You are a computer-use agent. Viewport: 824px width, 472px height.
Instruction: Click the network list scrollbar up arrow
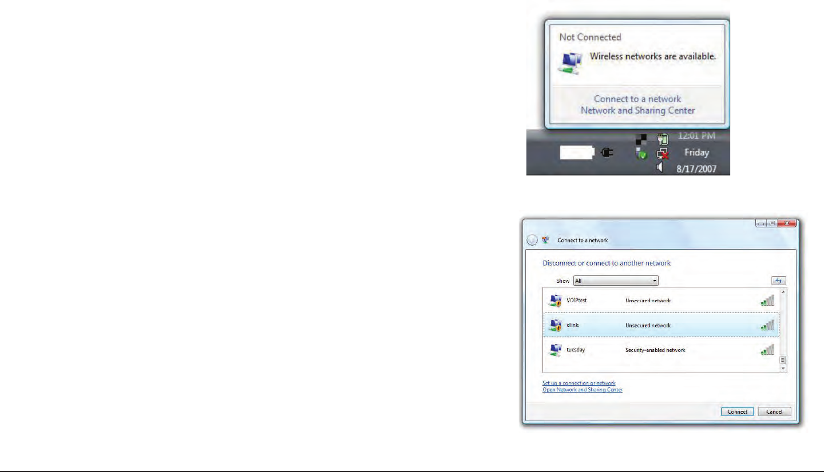[x=783, y=293]
